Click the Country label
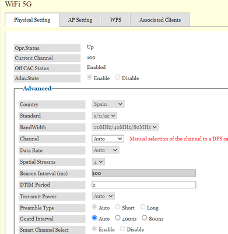 (x=52, y=104)
